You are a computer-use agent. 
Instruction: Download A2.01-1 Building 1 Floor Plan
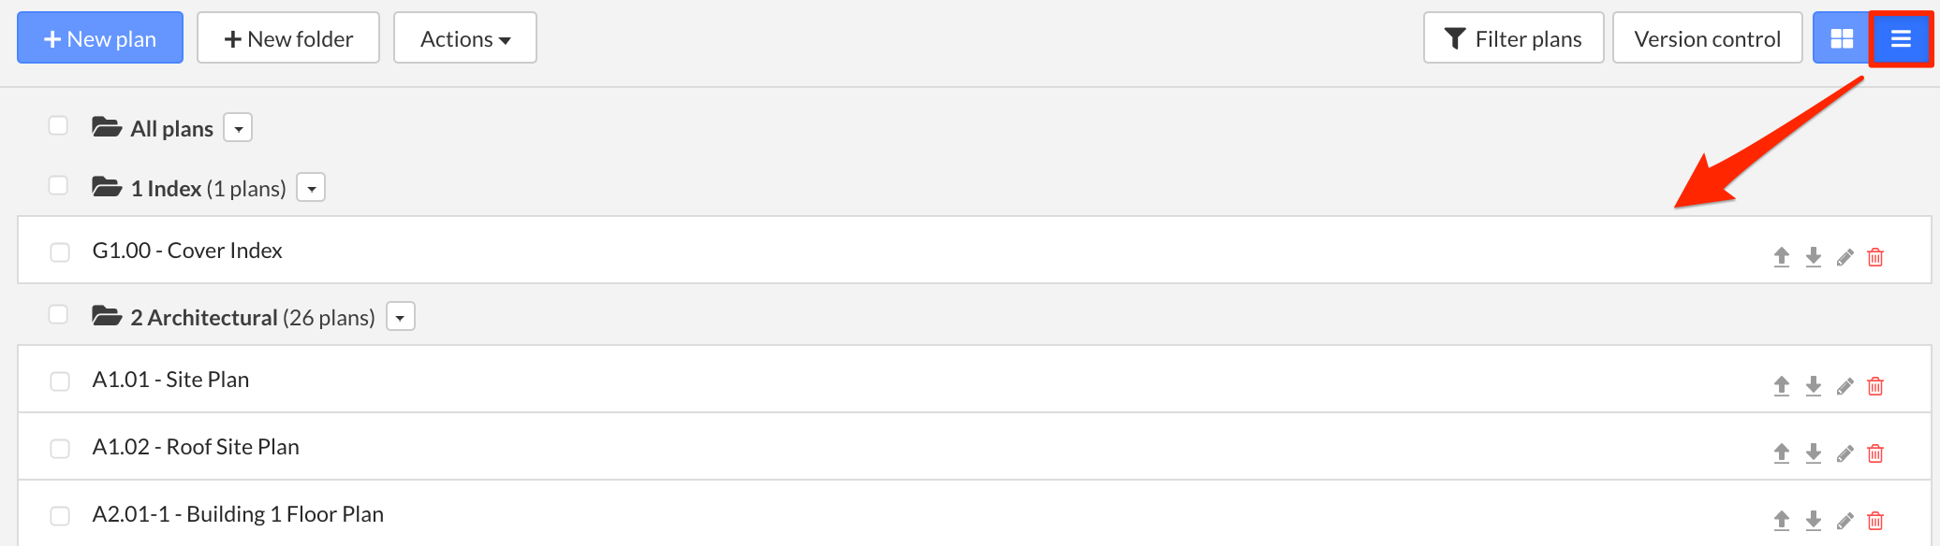pyautogui.click(x=1814, y=521)
